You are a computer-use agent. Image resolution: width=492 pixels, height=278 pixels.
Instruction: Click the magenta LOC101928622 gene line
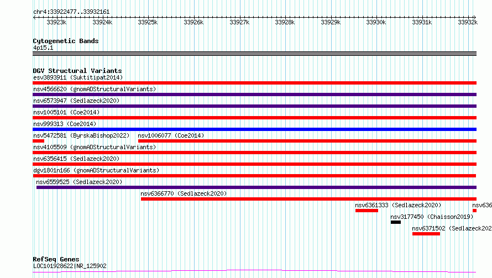254,271
